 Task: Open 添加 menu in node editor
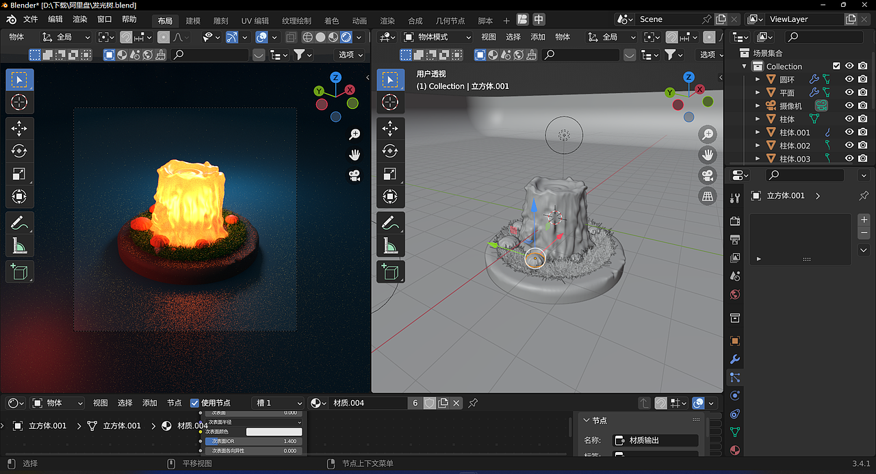coord(150,403)
